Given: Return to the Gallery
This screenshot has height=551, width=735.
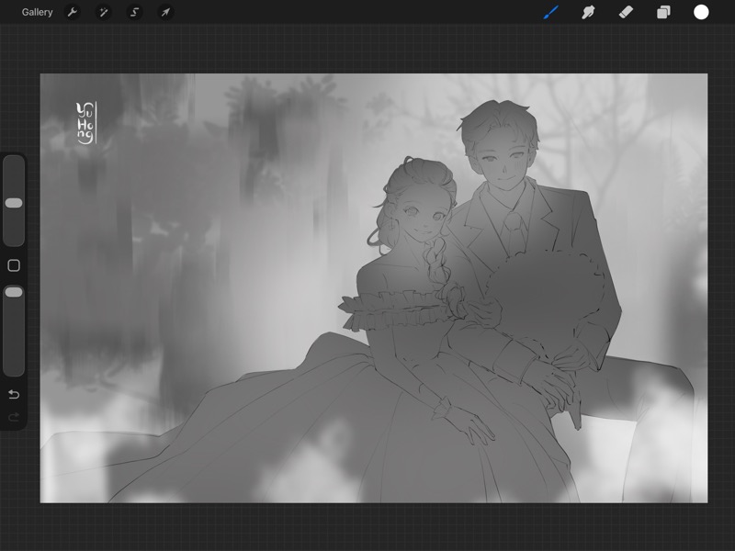Looking at the screenshot, I should click(x=37, y=12).
